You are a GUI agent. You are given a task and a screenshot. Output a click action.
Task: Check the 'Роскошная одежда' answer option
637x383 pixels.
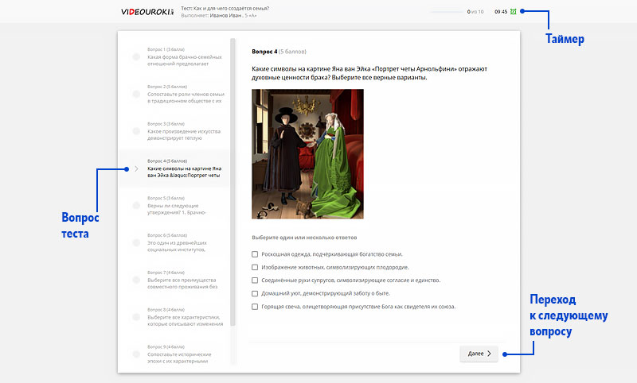255,254
